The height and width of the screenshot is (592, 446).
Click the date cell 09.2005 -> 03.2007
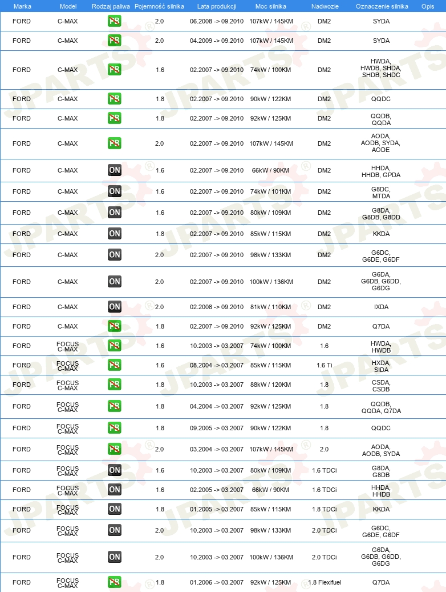point(217,428)
